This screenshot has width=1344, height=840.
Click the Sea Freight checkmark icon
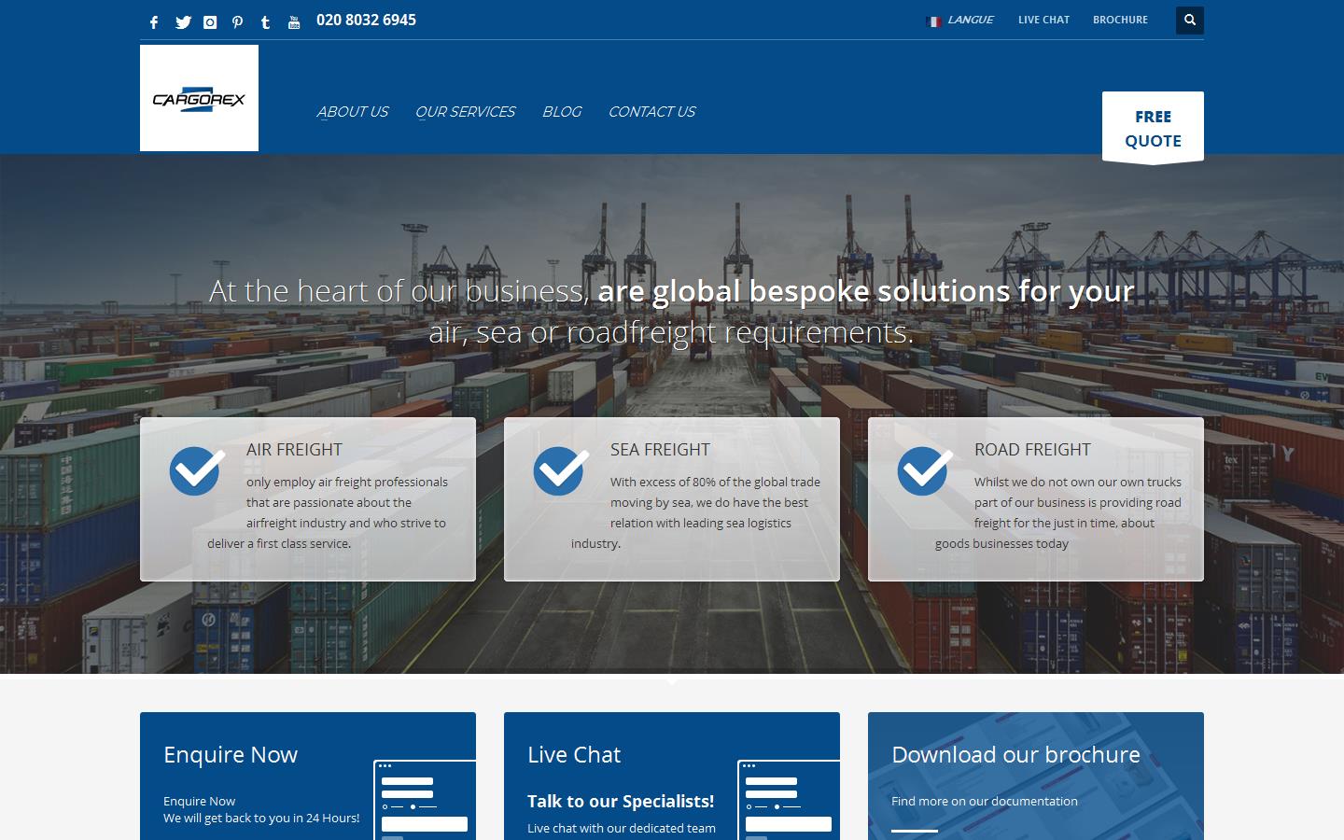(x=561, y=470)
